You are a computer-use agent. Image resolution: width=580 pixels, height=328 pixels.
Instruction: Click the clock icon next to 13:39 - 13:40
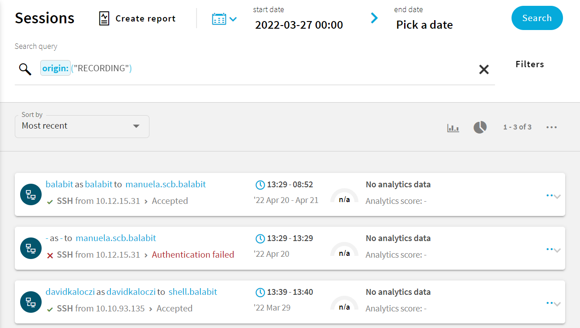[260, 292]
